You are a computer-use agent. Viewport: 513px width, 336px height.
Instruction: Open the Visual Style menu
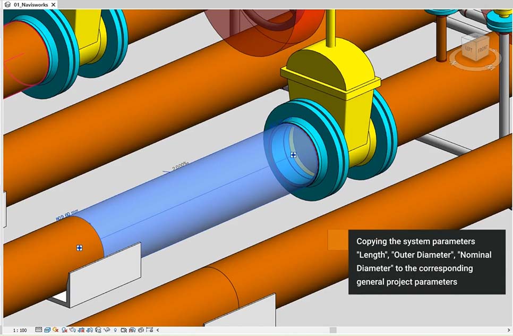47,330
